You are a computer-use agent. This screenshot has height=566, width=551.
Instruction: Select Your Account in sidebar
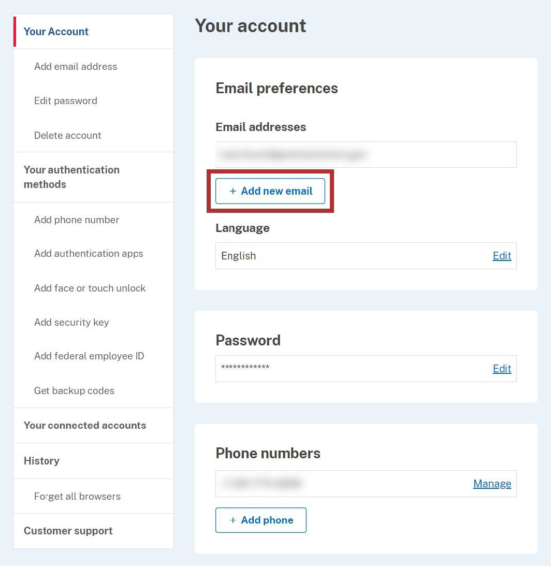click(x=56, y=32)
